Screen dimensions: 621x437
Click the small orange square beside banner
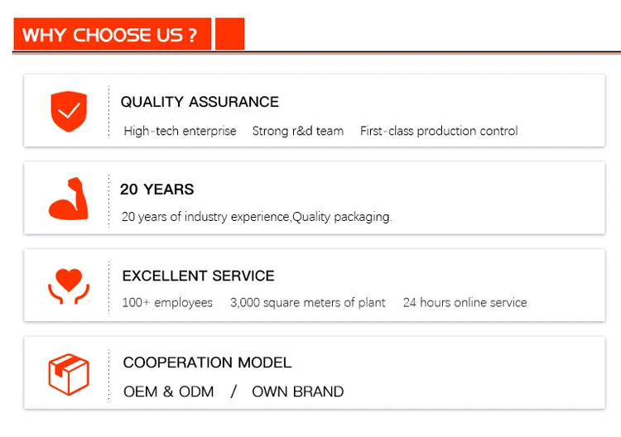pos(229,35)
